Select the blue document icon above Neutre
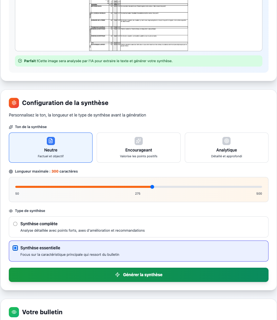This screenshot has height=320, width=277. [x=50, y=141]
